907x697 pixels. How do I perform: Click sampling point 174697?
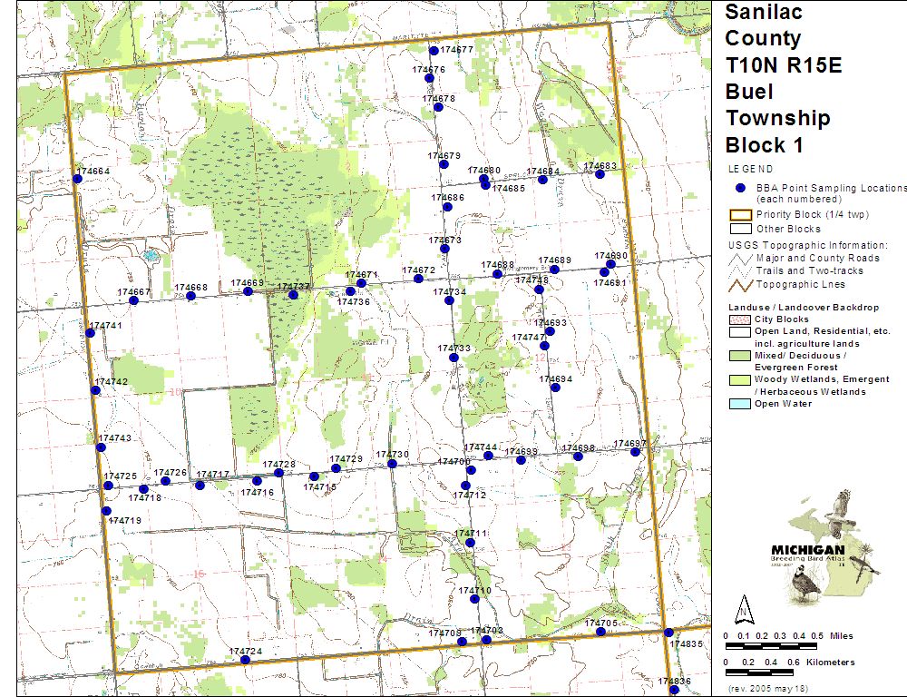[635, 452]
